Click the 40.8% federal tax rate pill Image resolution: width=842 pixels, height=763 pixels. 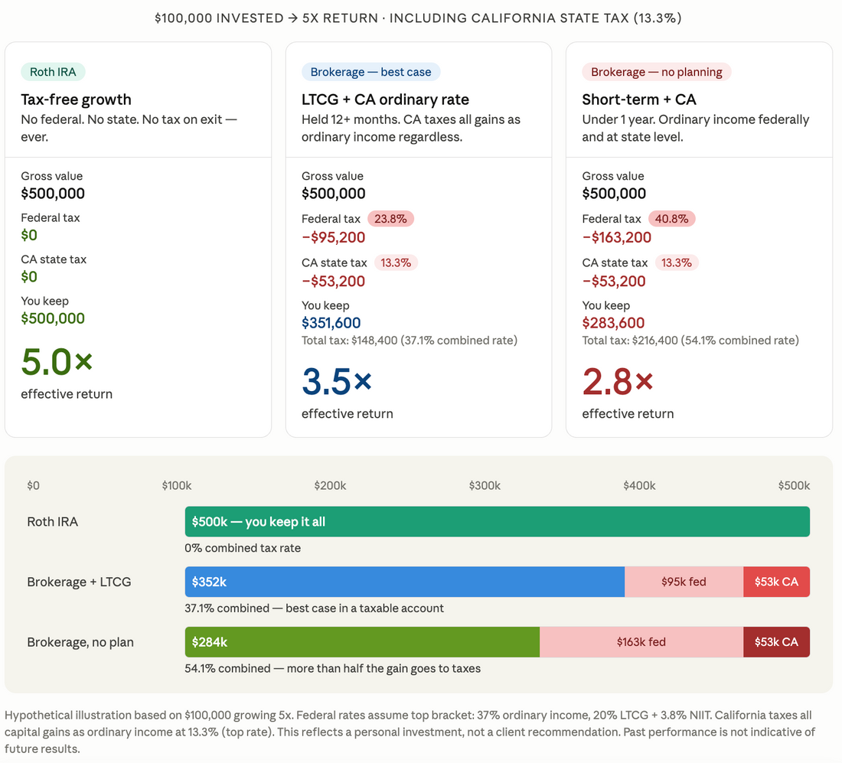point(671,219)
